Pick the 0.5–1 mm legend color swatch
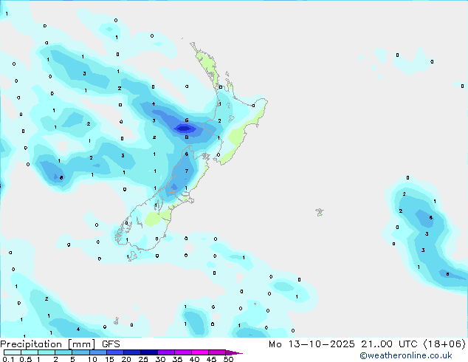 tap(30, 352)
